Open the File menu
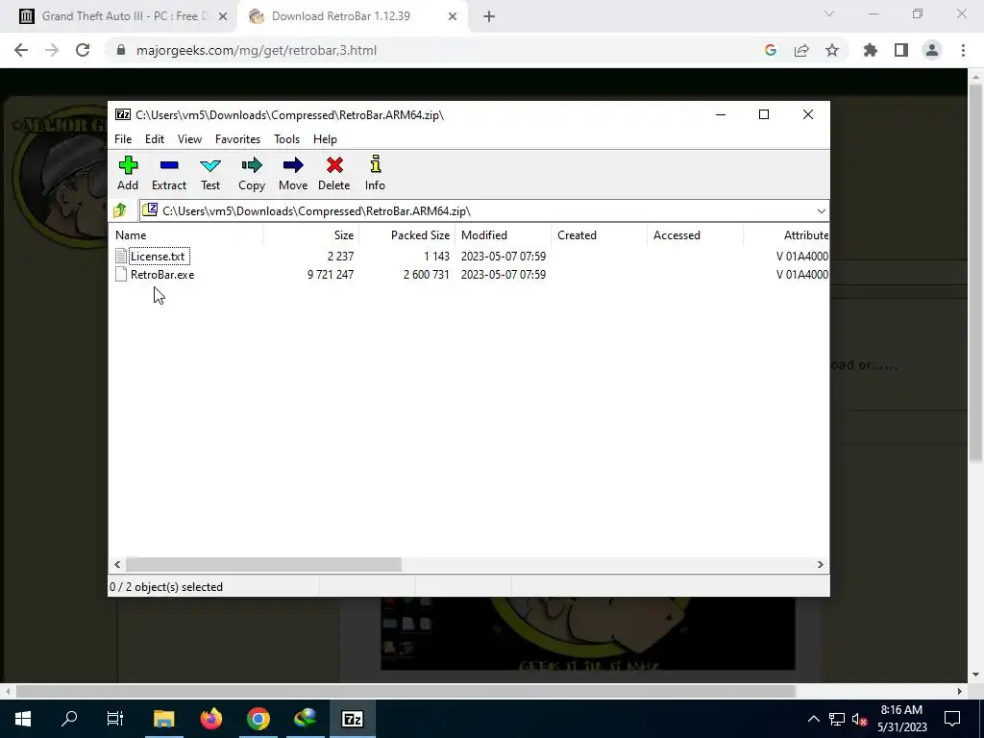This screenshot has height=738, width=984. 123,139
